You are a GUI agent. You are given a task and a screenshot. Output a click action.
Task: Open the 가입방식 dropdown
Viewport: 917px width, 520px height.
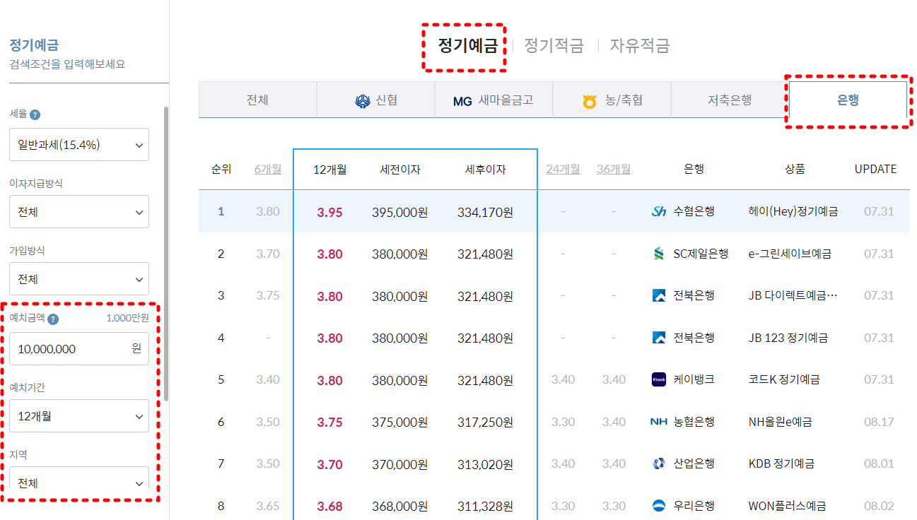(79, 278)
